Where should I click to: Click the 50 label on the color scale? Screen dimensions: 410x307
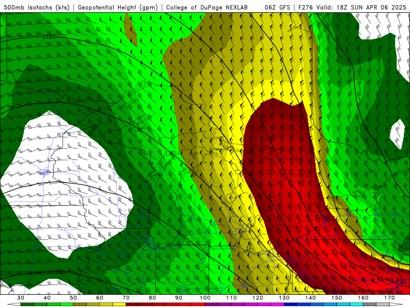(x=73, y=298)
